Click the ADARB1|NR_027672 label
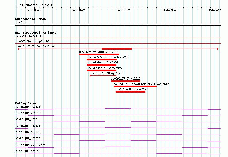Image resolution: width=228 pixels, height=157 pixels. [28, 138]
